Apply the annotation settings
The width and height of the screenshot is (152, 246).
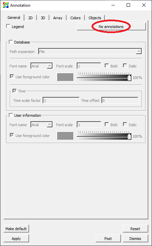(16, 239)
